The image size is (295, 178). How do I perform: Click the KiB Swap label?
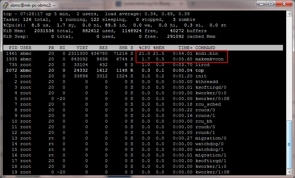(x=16, y=36)
